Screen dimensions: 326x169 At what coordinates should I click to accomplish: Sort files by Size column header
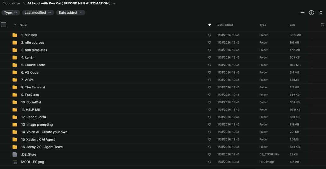[x=292, y=25]
